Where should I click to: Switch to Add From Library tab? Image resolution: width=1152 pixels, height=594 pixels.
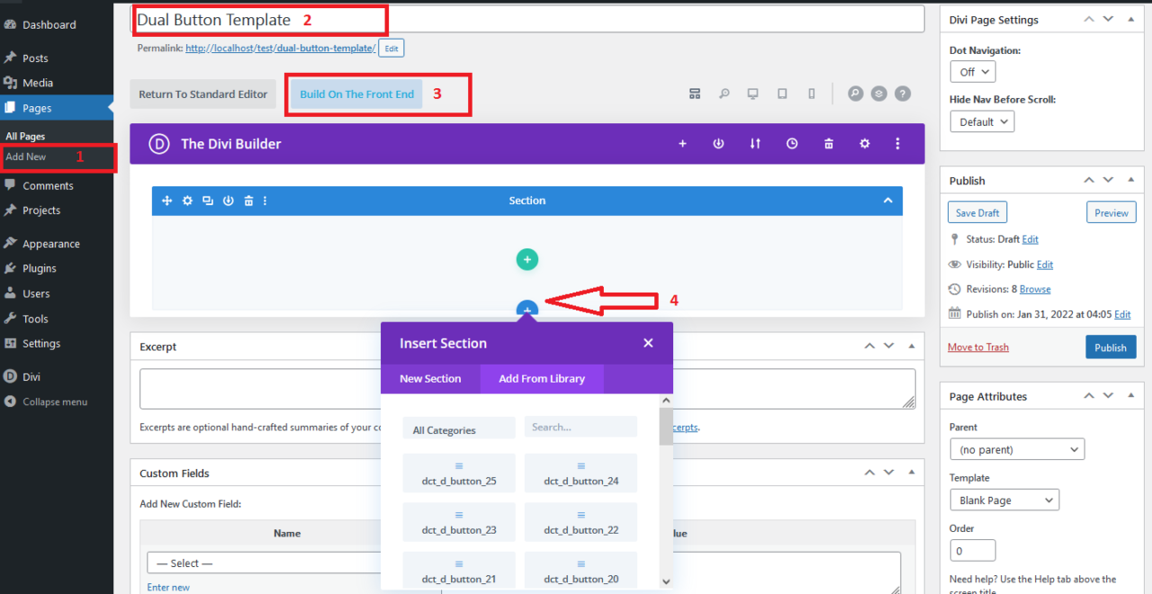(x=542, y=379)
